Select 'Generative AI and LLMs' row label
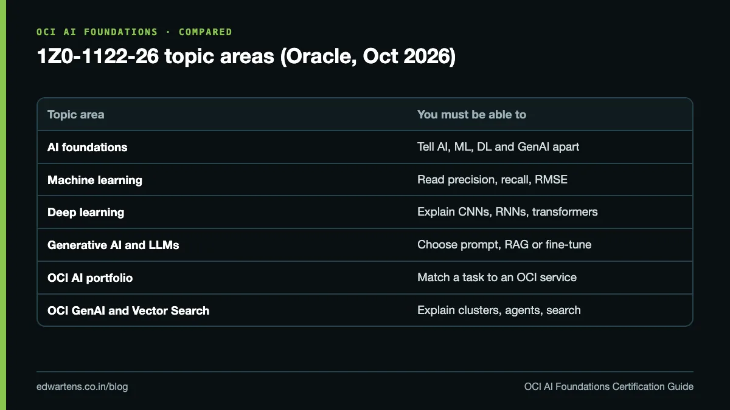 point(113,245)
